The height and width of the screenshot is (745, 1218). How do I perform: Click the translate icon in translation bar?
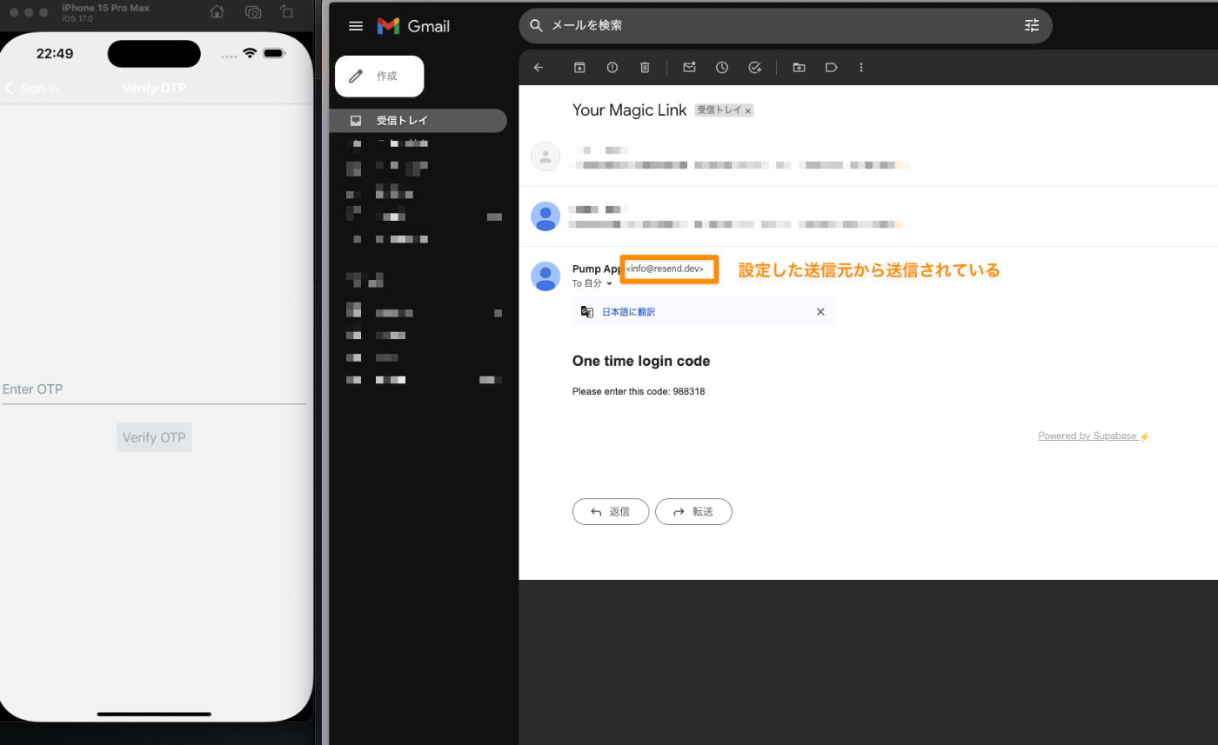pos(587,312)
